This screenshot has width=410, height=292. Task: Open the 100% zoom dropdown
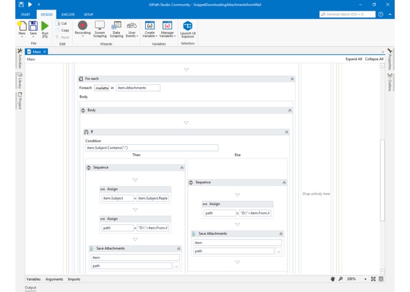[365, 279]
